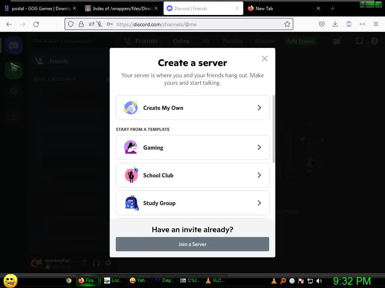Viewport: 385px width, 288px height.
Task: Click the 9:32 PM taskbar clock
Action: click(x=352, y=281)
